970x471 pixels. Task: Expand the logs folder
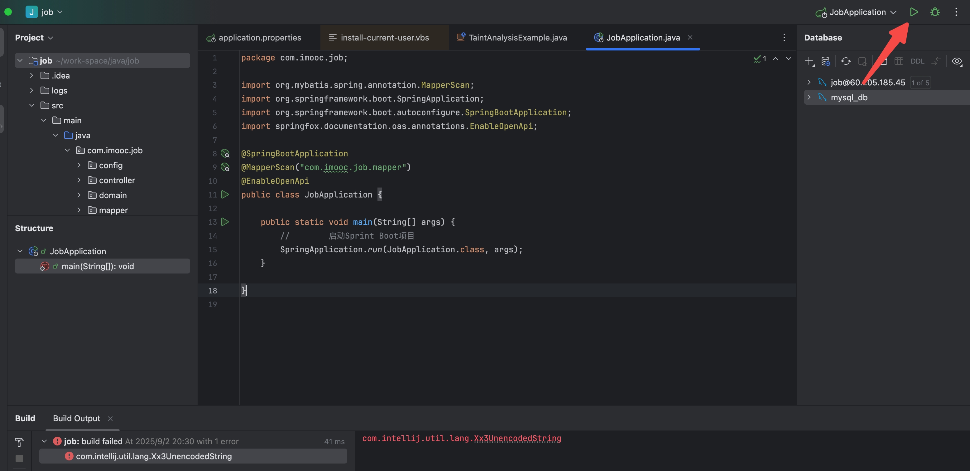[x=32, y=91]
